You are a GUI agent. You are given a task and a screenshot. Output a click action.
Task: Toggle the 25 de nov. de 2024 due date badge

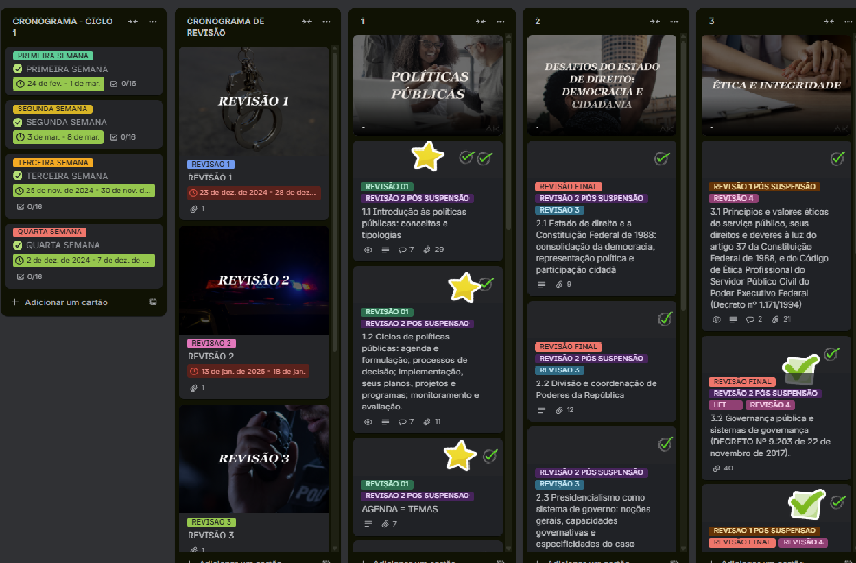(84, 191)
